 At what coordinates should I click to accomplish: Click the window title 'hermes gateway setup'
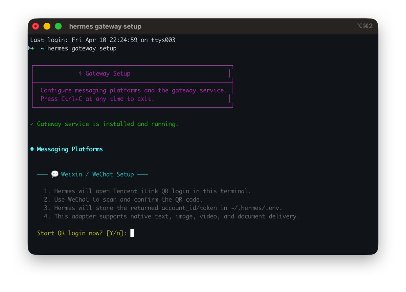tap(105, 26)
